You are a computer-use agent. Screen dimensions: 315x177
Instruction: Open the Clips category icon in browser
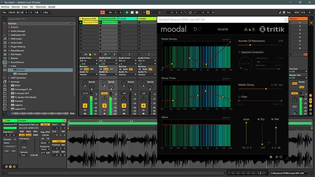point(4,66)
